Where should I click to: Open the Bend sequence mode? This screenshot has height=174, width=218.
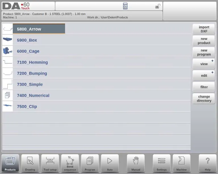[x=70, y=163]
